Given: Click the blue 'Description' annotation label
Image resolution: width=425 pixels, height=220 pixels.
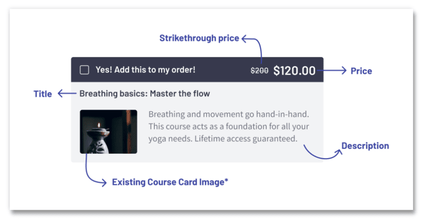Looking at the screenshot, I should 365,146.
